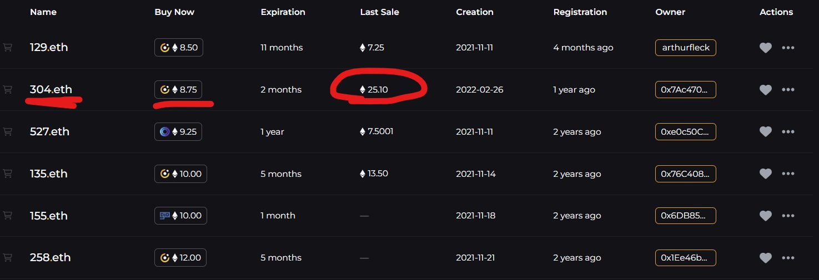Image resolution: width=819 pixels, height=280 pixels.
Task: Buy 129.eth for 8.50 ETH
Action: tap(179, 48)
